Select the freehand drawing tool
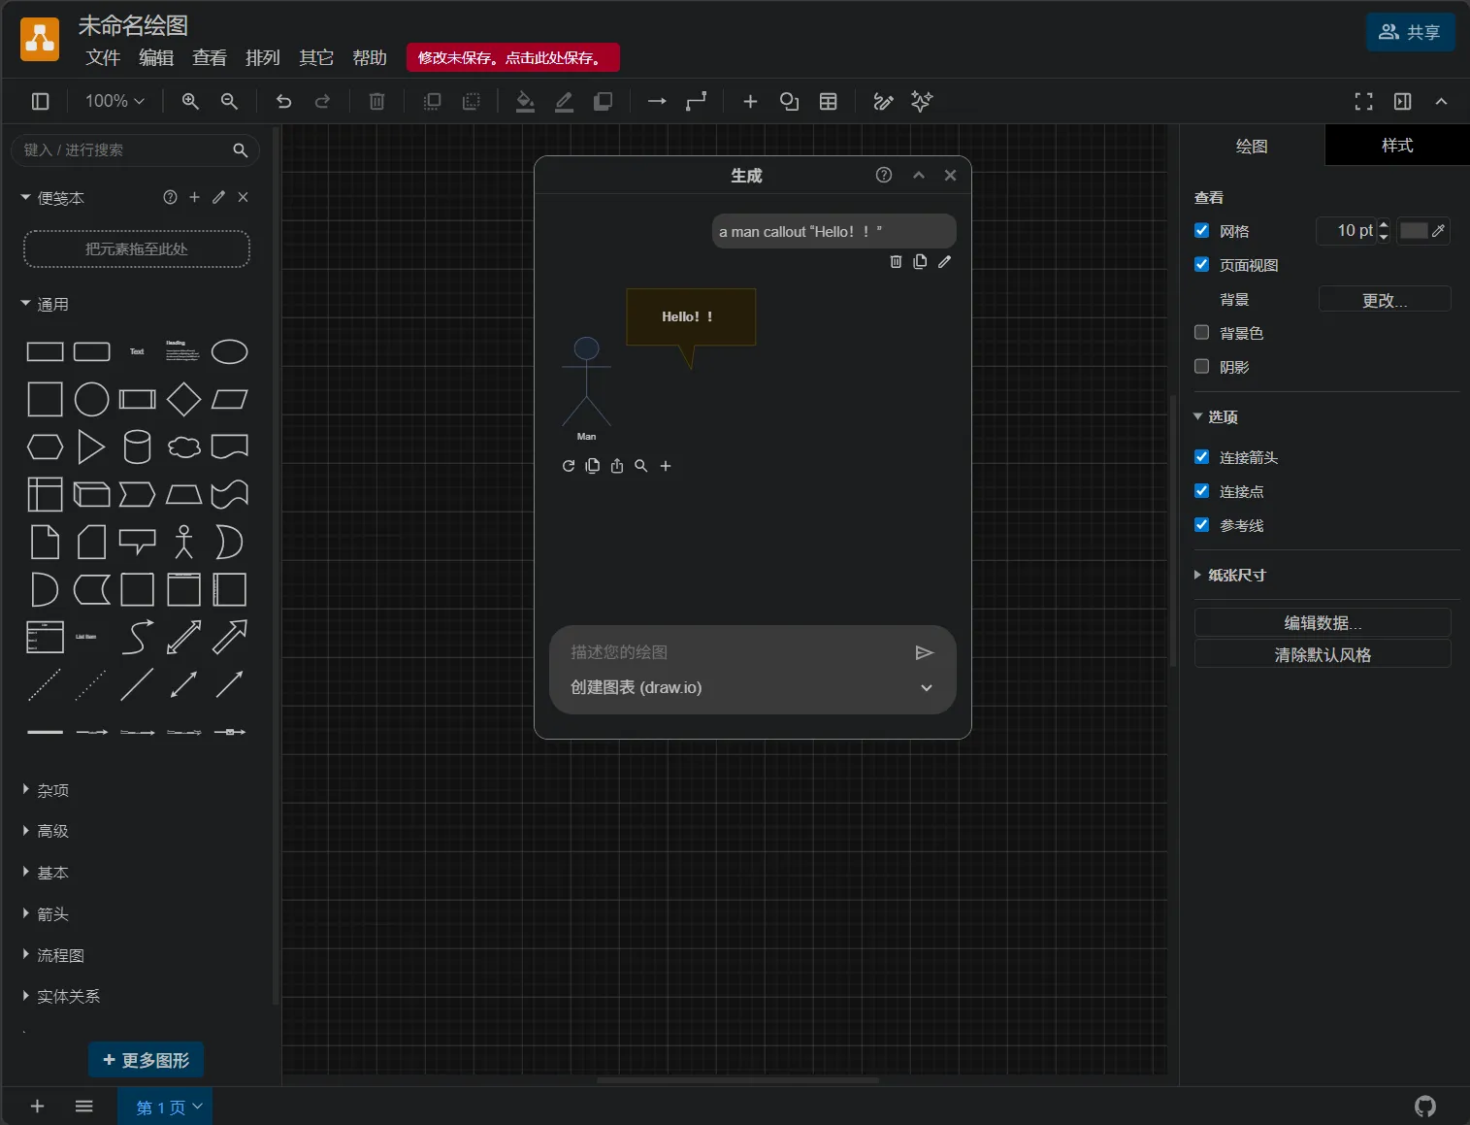This screenshot has width=1470, height=1125. [x=883, y=101]
